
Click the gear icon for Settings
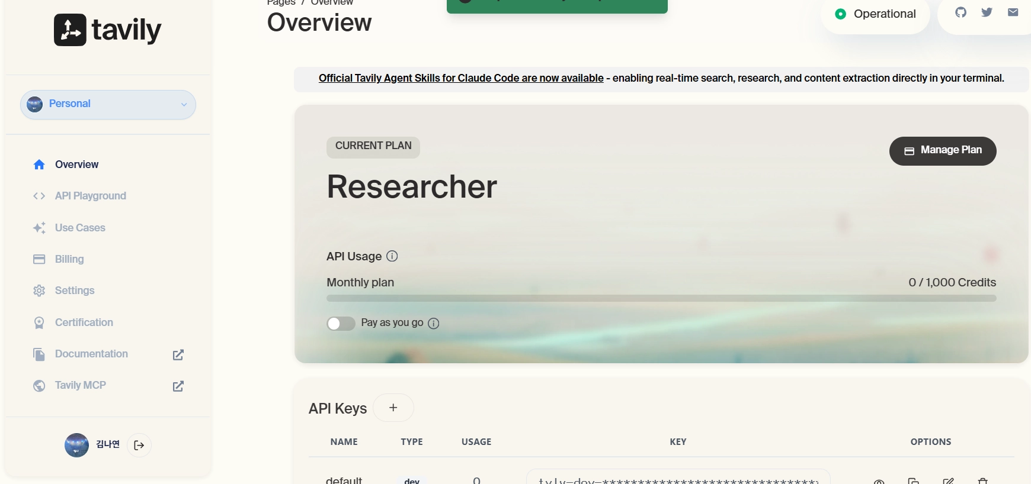[39, 291]
